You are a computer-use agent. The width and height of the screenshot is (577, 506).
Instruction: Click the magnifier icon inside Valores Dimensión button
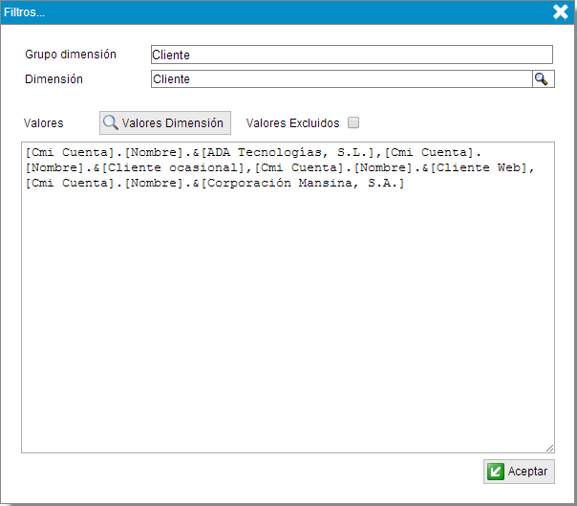[111, 122]
